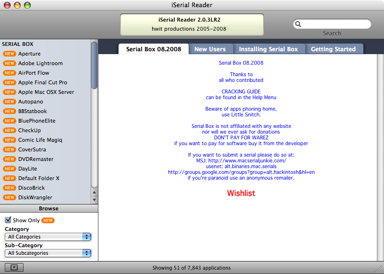Viewport: 384px width, 274px height.
Task: Select AirPort Flow in the list
Action: [x=45, y=73]
